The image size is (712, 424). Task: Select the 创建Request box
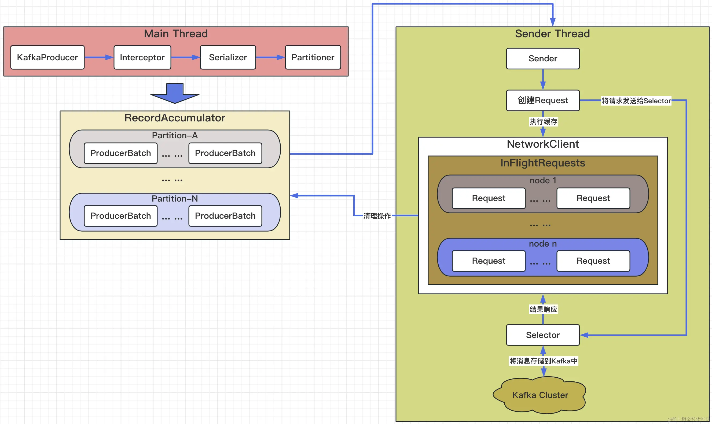click(543, 100)
